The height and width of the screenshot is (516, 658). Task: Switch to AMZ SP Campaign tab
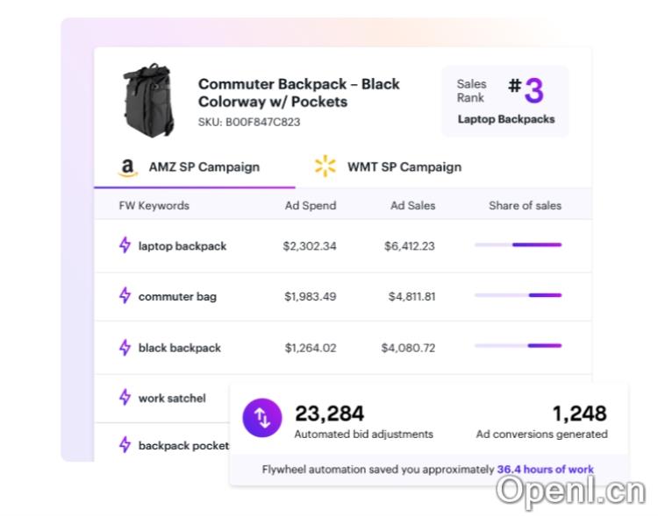tap(204, 167)
